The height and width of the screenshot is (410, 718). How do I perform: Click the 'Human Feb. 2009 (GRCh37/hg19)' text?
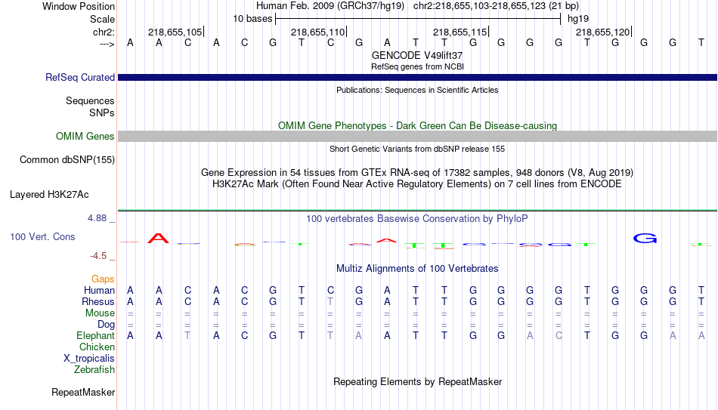click(330, 6)
